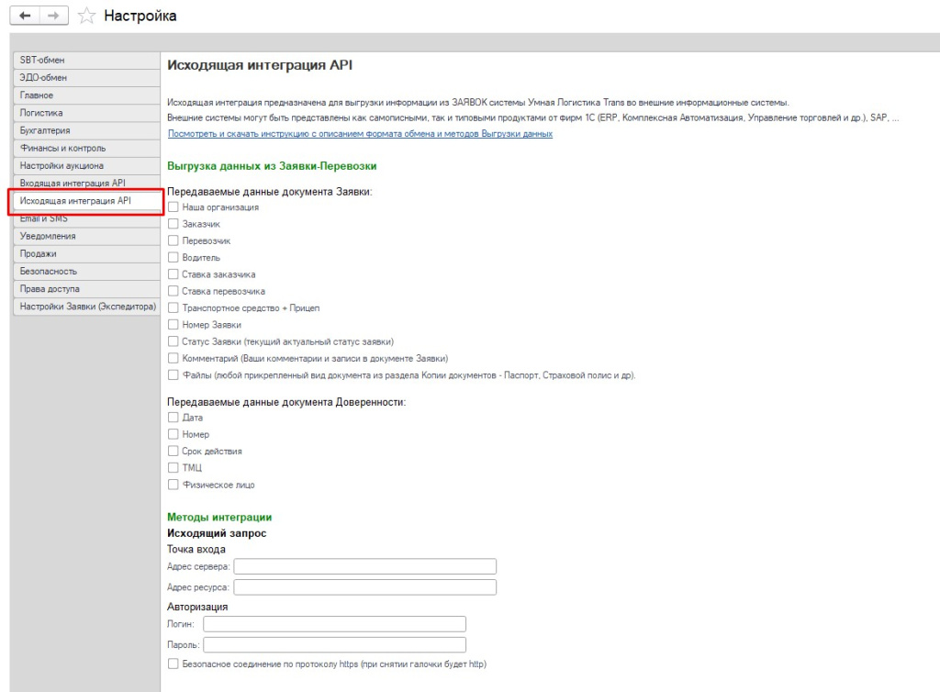The width and height of the screenshot is (940, 692).
Task: Open the Бухгалтерия section
Action: tap(86, 130)
